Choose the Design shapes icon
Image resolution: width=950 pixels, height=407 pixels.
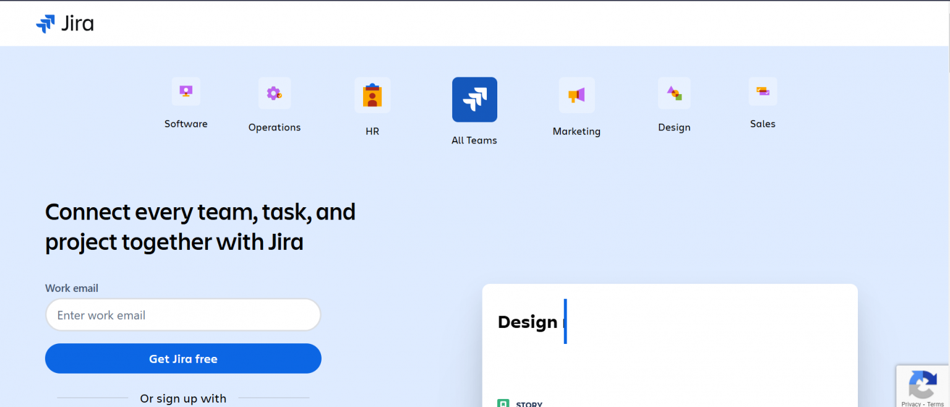(674, 93)
